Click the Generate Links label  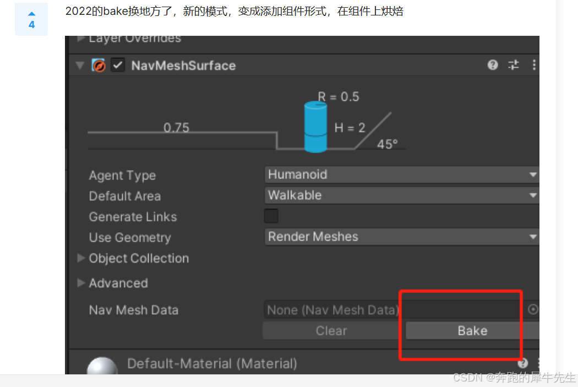pyautogui.click(x=133, y=217)
